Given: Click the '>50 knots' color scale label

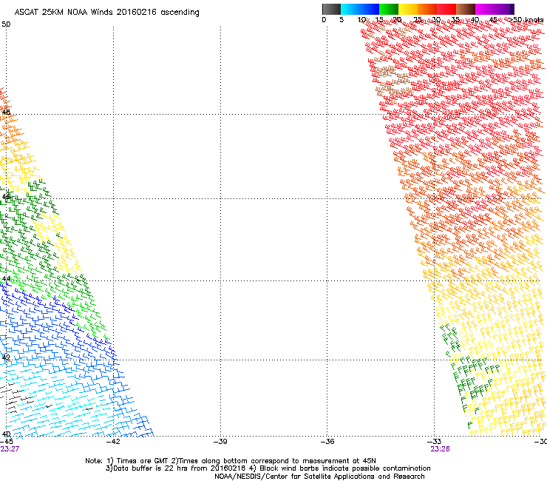Looking at the screenshot, I should coord(526,20).
